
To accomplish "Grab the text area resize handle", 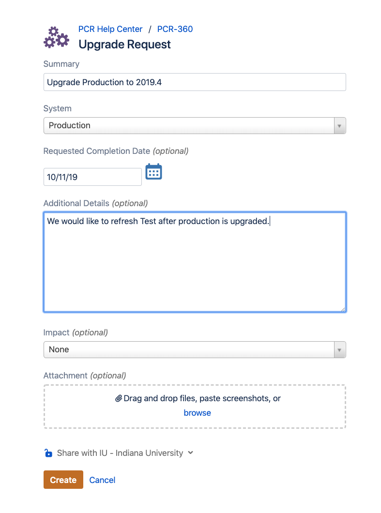I will pos(343,309).
